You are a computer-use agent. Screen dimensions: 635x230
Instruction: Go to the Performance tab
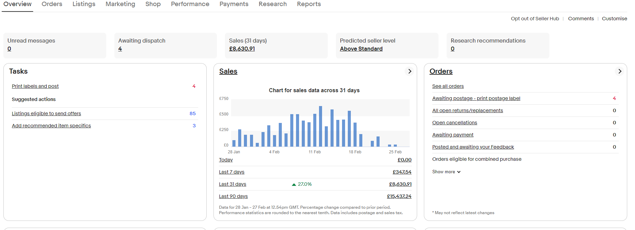click(190, 4)
